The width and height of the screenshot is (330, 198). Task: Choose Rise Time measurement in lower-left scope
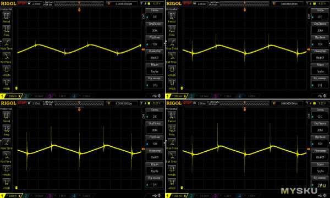tap(7, 144)
